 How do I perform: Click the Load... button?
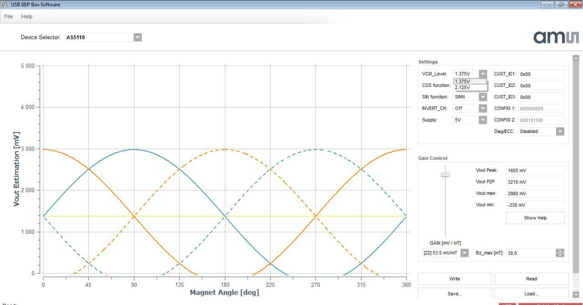click(x=531, y=294)
